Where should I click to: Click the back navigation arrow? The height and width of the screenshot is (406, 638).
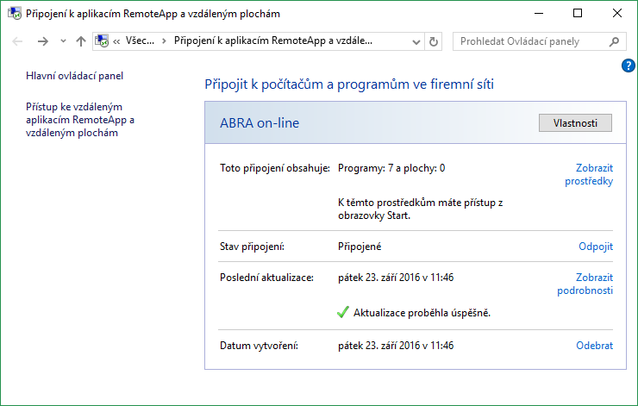pos(19,41)
